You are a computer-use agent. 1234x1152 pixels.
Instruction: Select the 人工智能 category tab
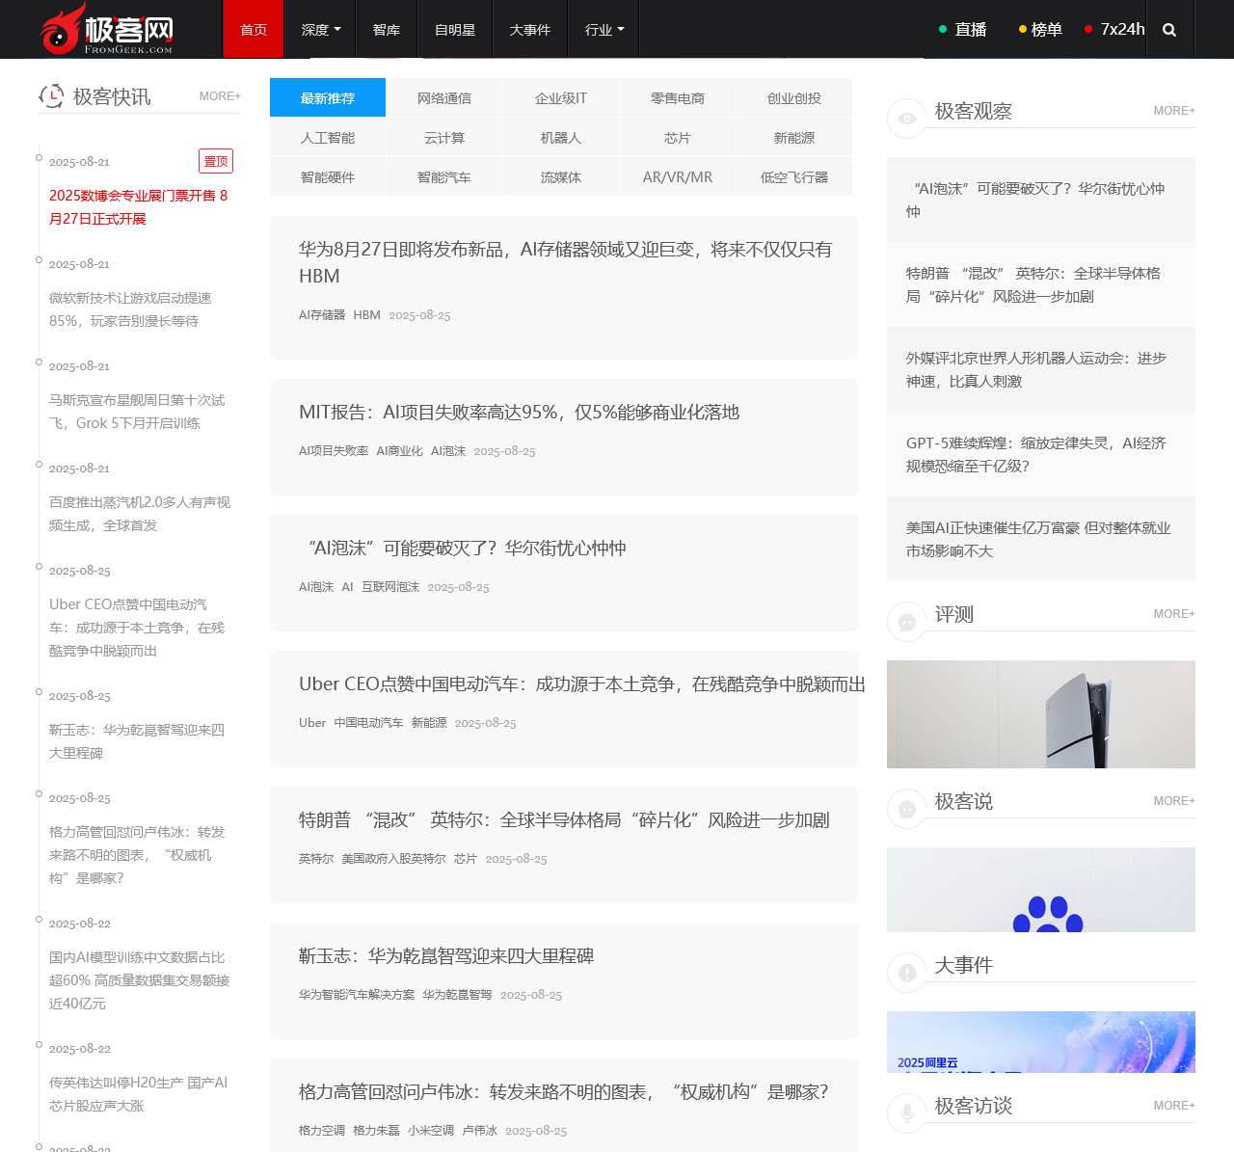(328, 138)
